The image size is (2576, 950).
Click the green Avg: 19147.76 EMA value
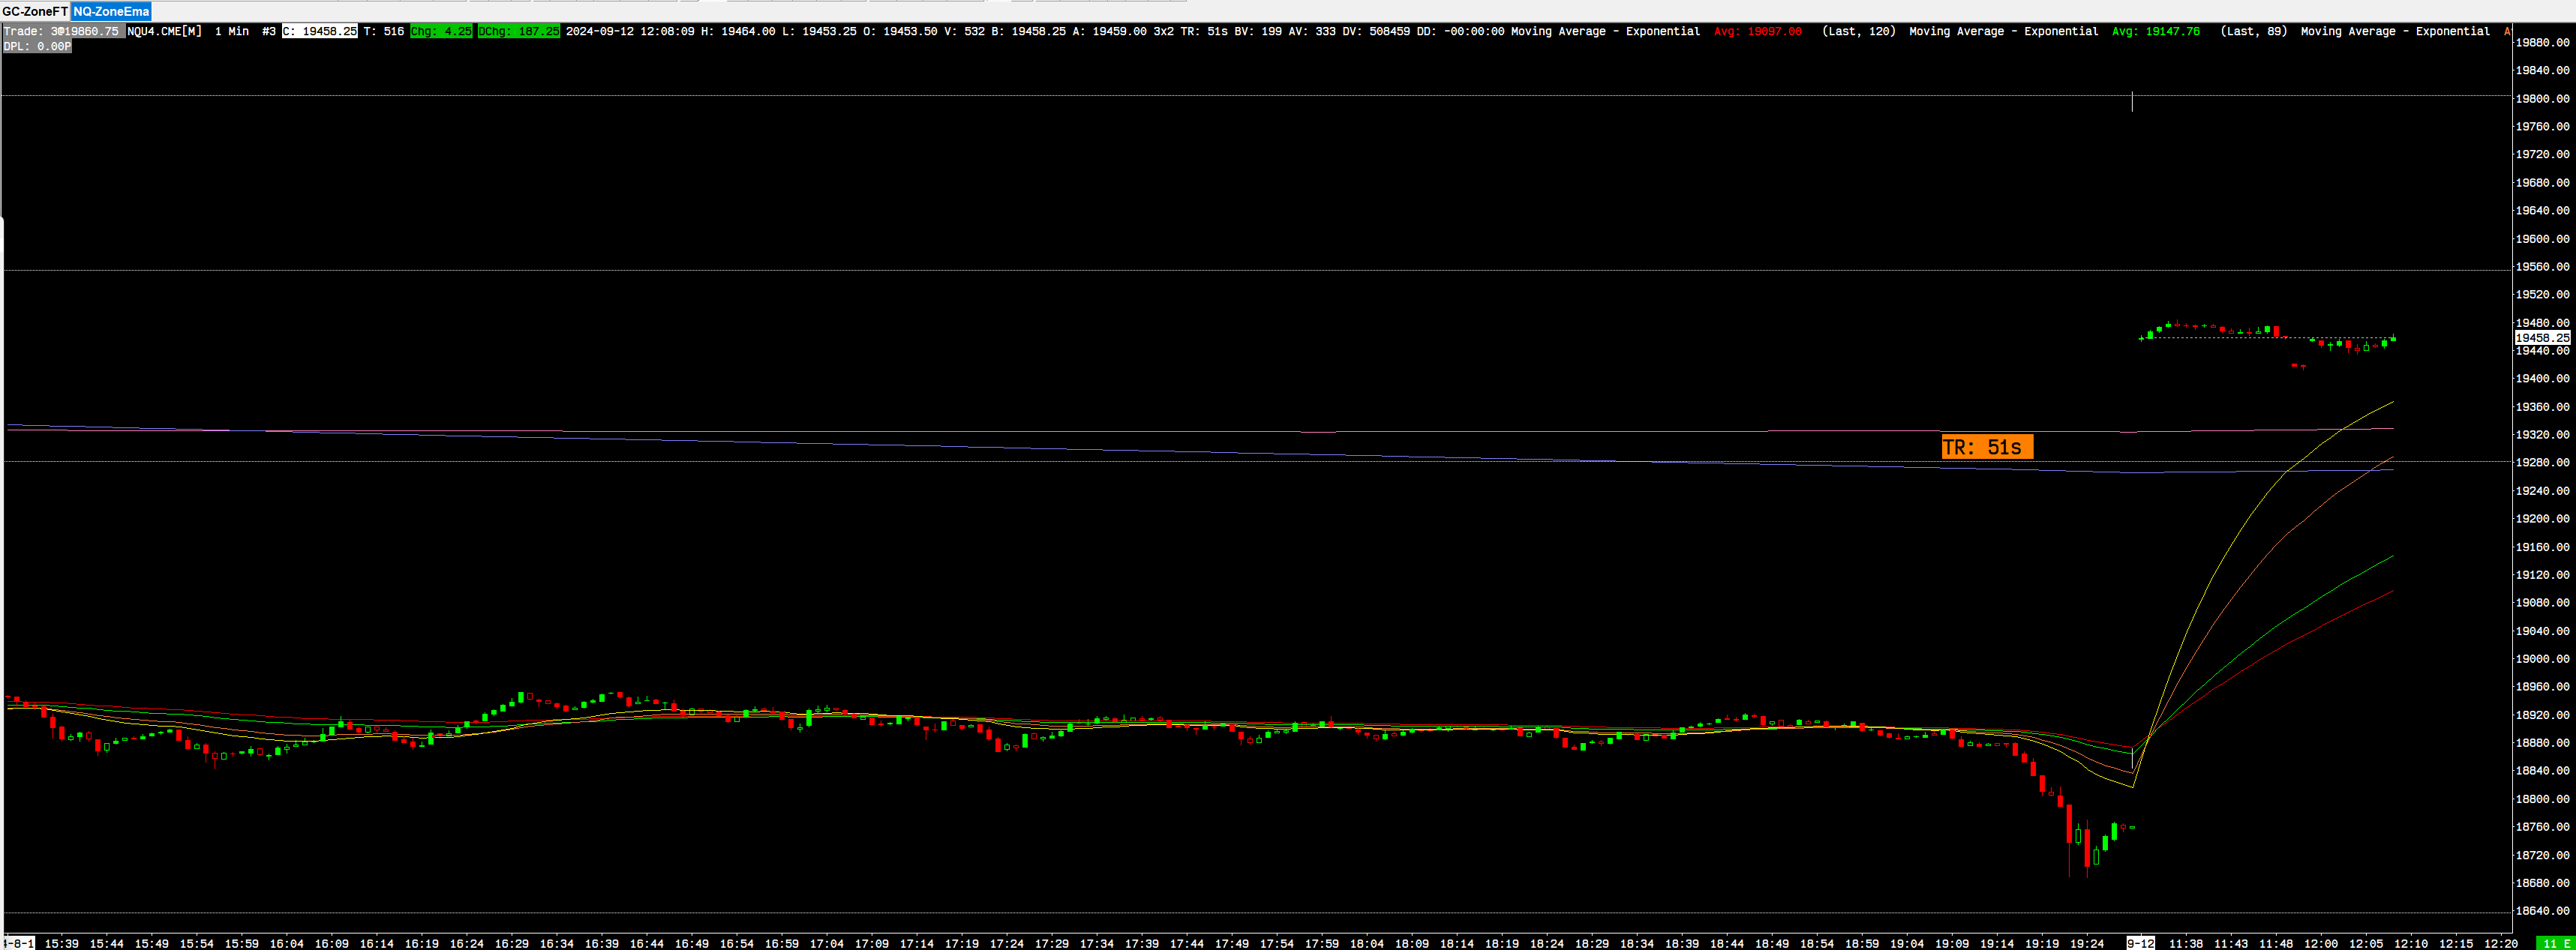(x=2155, y=32)
